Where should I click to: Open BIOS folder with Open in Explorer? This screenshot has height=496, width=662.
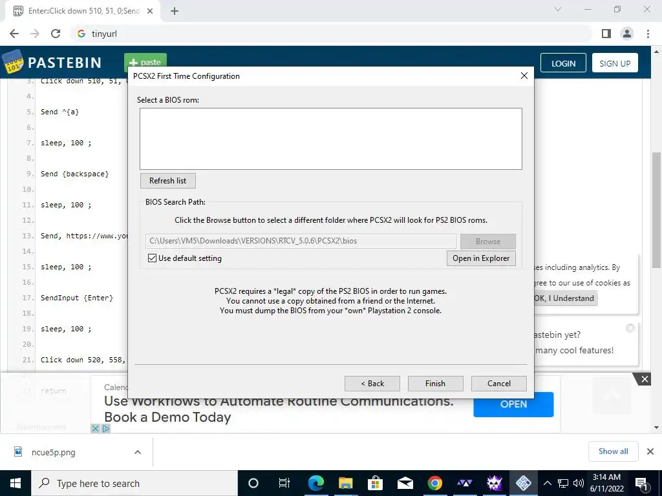click(481, 258)
